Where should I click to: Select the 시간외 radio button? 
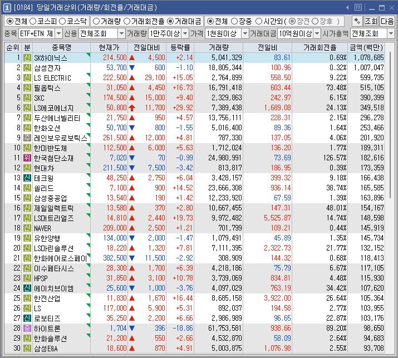point(258,21)
